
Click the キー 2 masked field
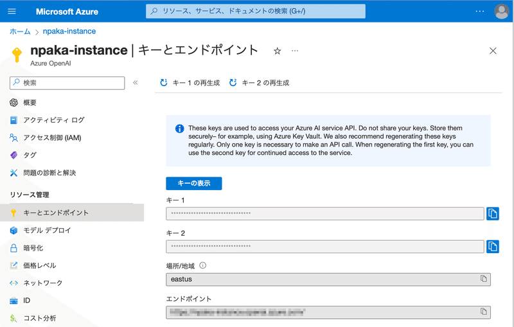click(x=325, y=247)
